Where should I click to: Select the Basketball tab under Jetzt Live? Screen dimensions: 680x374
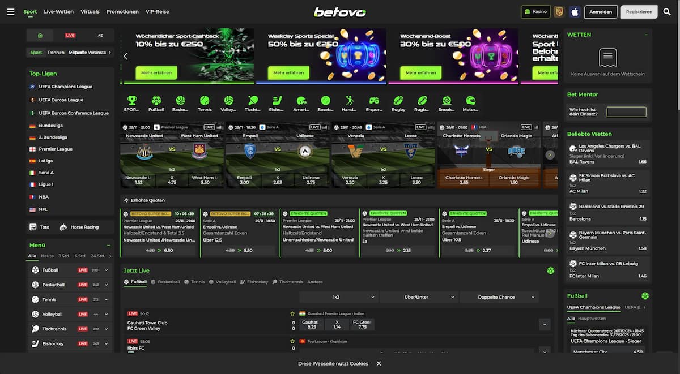click(165, 282)
